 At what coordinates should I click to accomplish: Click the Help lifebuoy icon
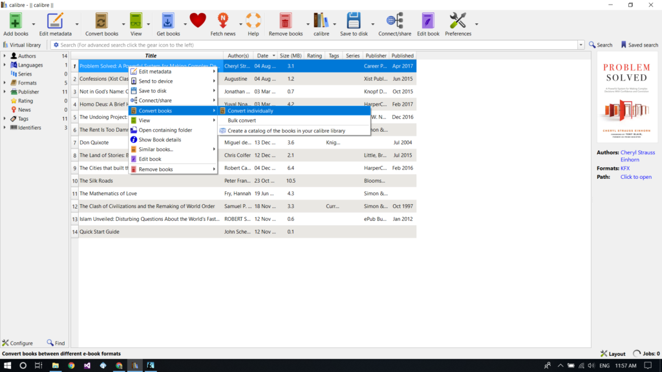[x=253, y=21]
